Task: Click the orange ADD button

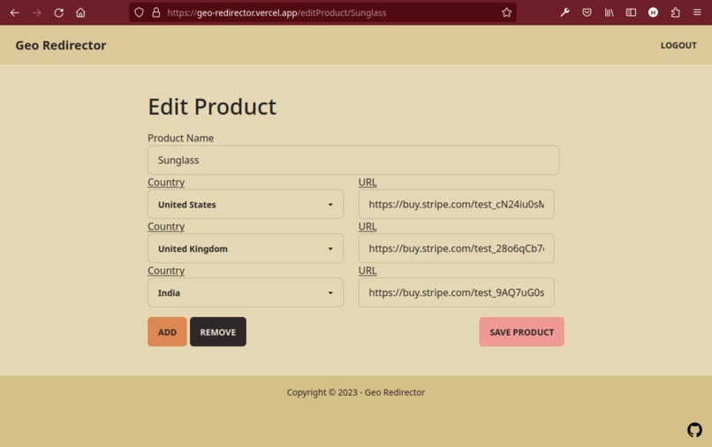Action: tap(167, 331)
